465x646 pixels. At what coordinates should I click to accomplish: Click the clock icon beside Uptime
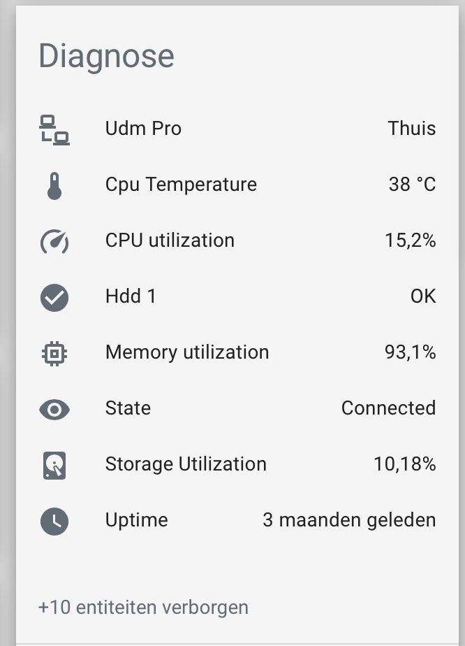[54, 520]
